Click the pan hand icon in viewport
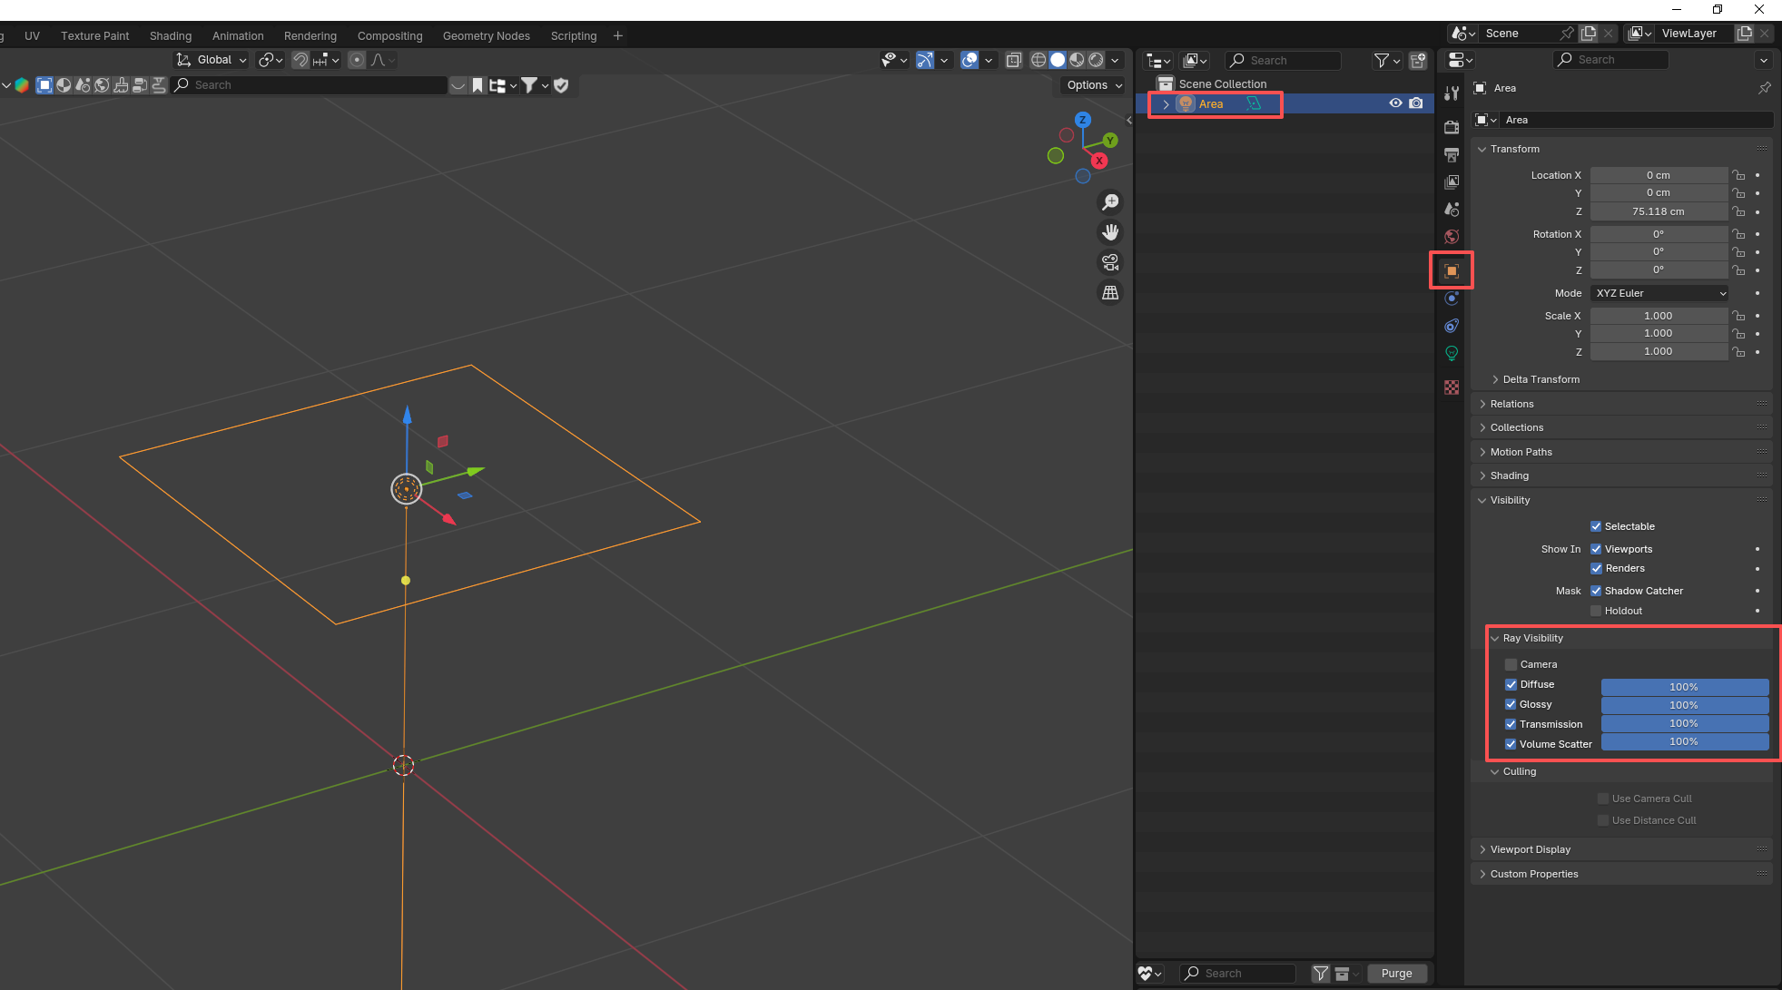 coord(1110,232)
